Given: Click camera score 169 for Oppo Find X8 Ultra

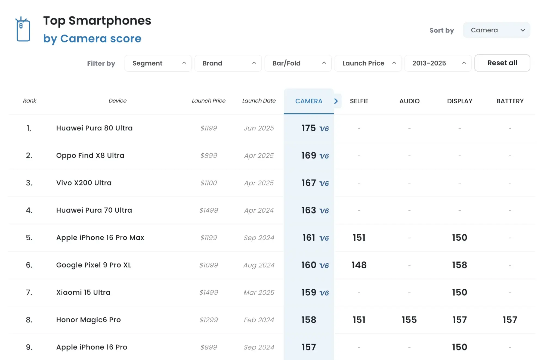Looking at the screenshot, I should (x=309, y=156).
